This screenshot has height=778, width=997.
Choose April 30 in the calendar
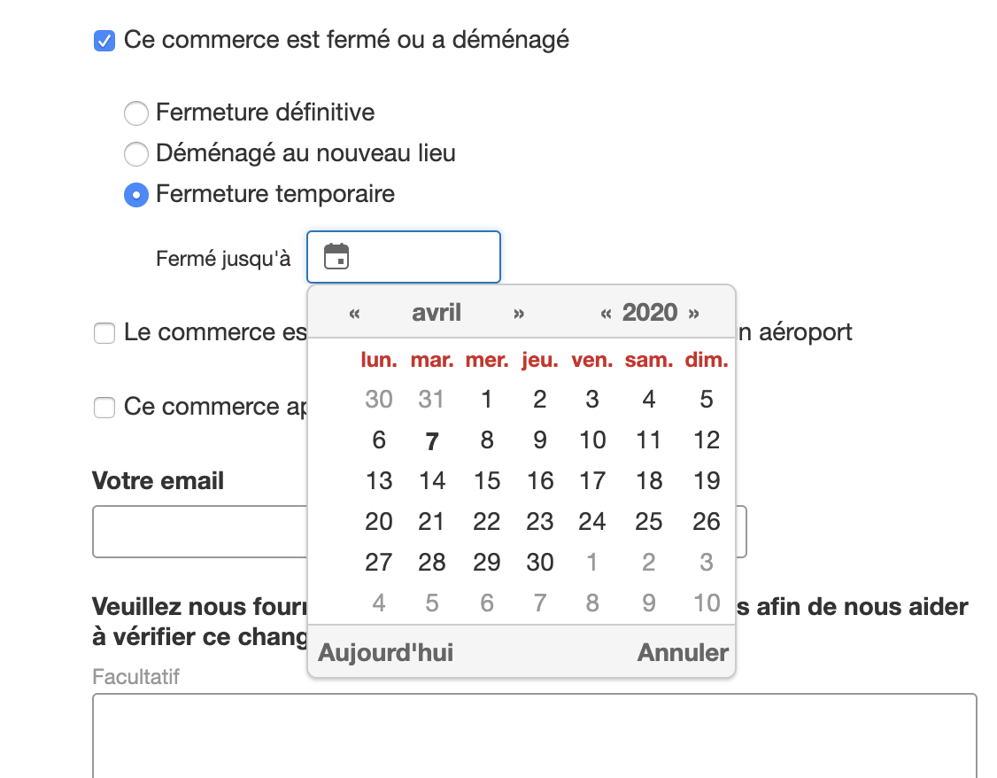click(x=540, y=563)
